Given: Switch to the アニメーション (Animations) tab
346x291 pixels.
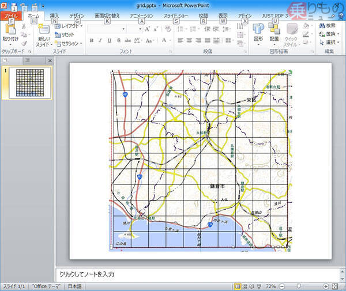Looking at the screenshot, I should pyautogui.click(x=141, y=16).
